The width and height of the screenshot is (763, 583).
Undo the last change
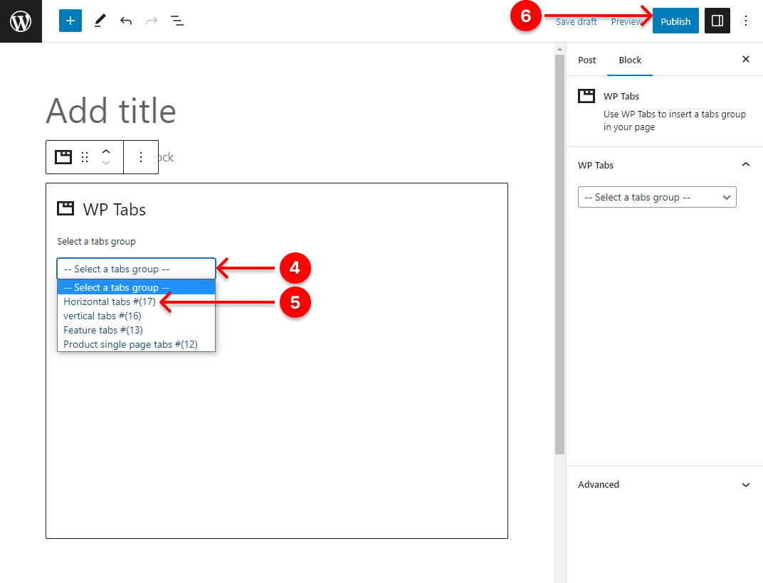click(126, 21)
